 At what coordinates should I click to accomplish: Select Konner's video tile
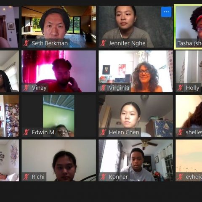coord(136,160)
